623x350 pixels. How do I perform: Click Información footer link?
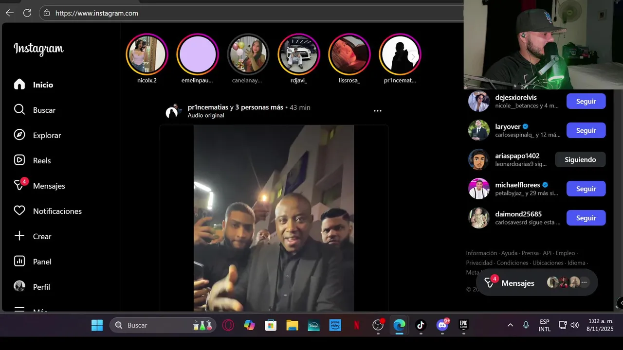(481, 253)
